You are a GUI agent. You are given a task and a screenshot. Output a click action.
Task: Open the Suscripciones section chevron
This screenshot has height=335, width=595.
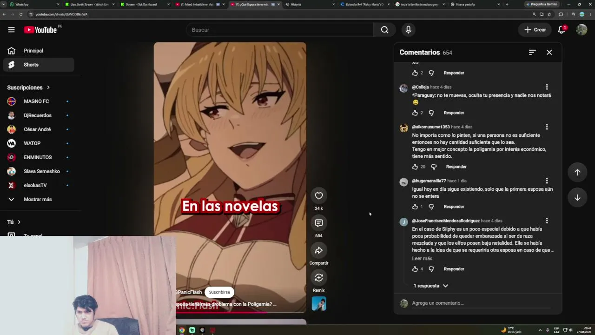pyautogui.click(x=48, y=87)
